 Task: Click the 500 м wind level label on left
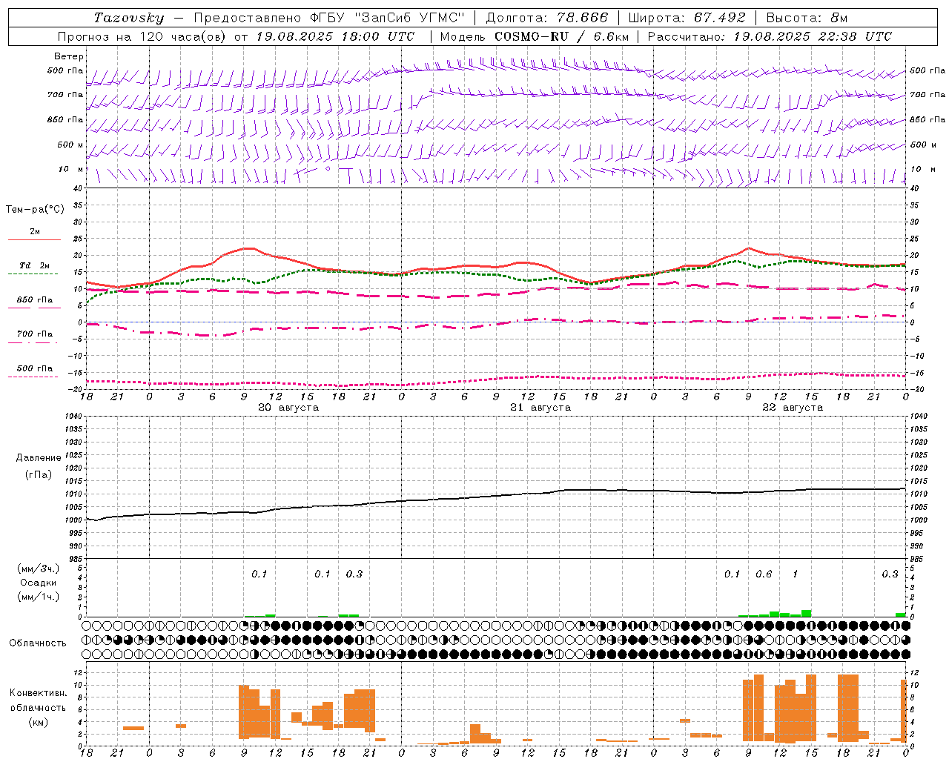pos(70,145)
